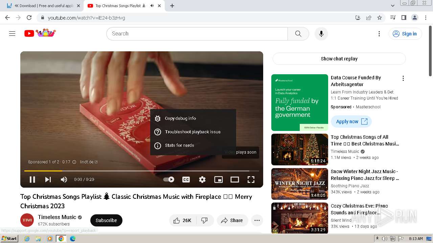
Task: Open Cozy Christmas Eve Piano video thumbnail
Action: [300, 218]
